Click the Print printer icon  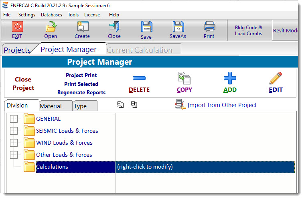coord(209,27)
